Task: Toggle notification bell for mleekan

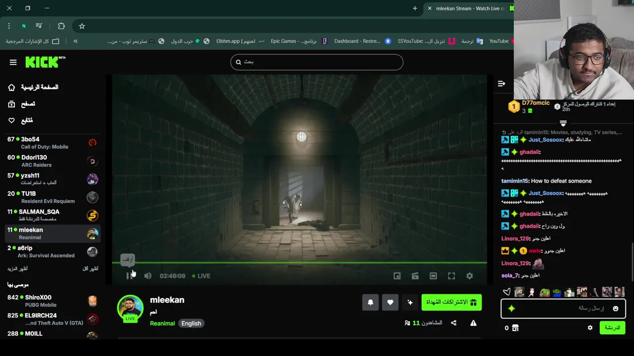Action: coord(370,302)
